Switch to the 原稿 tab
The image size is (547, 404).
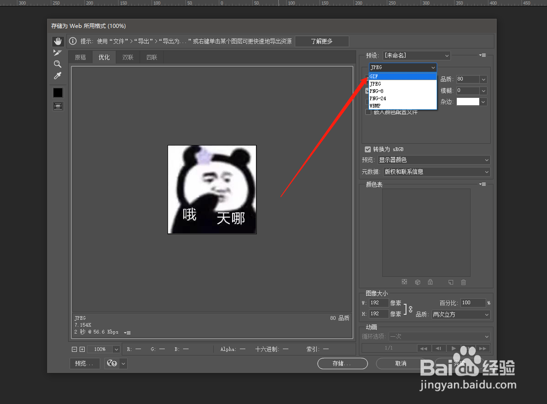click(81, 57)
